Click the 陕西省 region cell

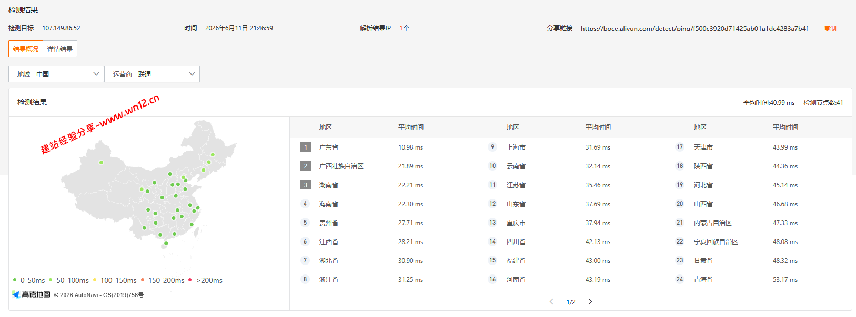[x=703, y=166]
